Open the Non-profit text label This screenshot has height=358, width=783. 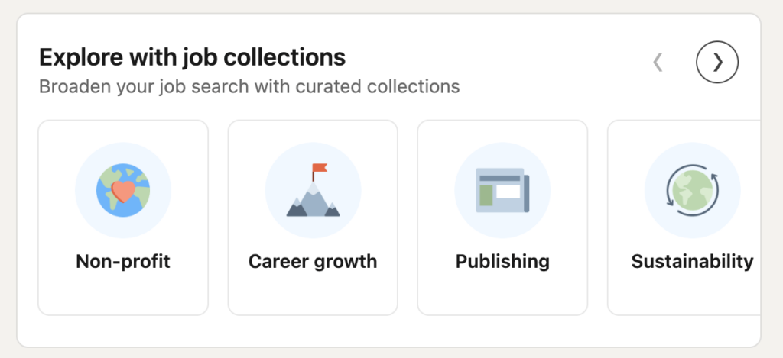(x=123, y=262)
